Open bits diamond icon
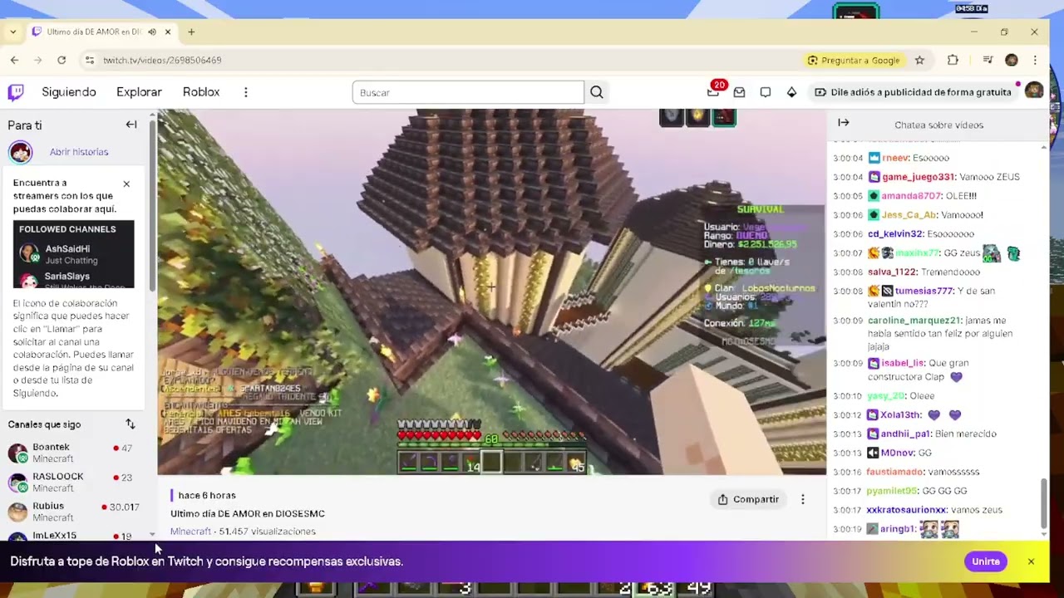The width and height of the screenshot is (1064, 598). (791, 92)
